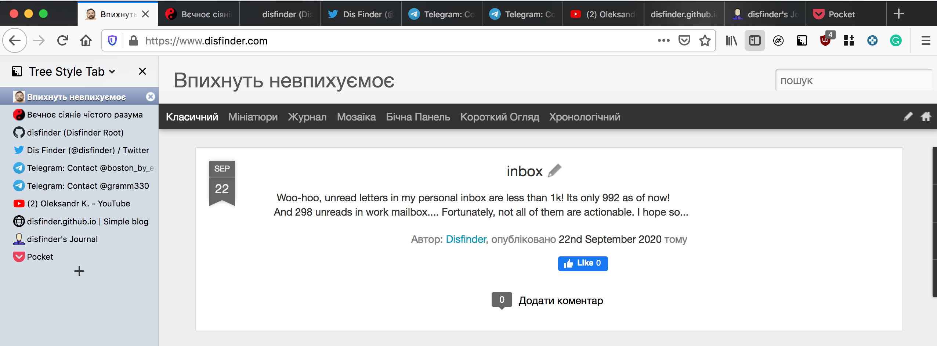Click the Grammarly extension icon
Image resolution: width=937 pixels, height=346 pixels.
(896, 40)
